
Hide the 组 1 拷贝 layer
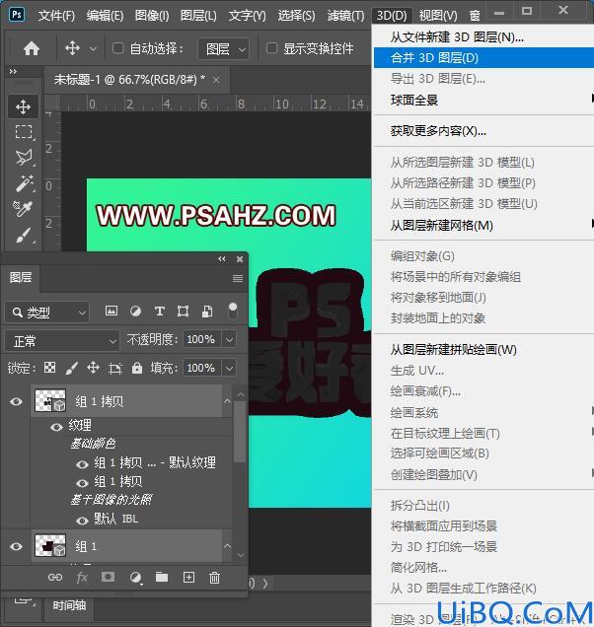pos(16,401)
